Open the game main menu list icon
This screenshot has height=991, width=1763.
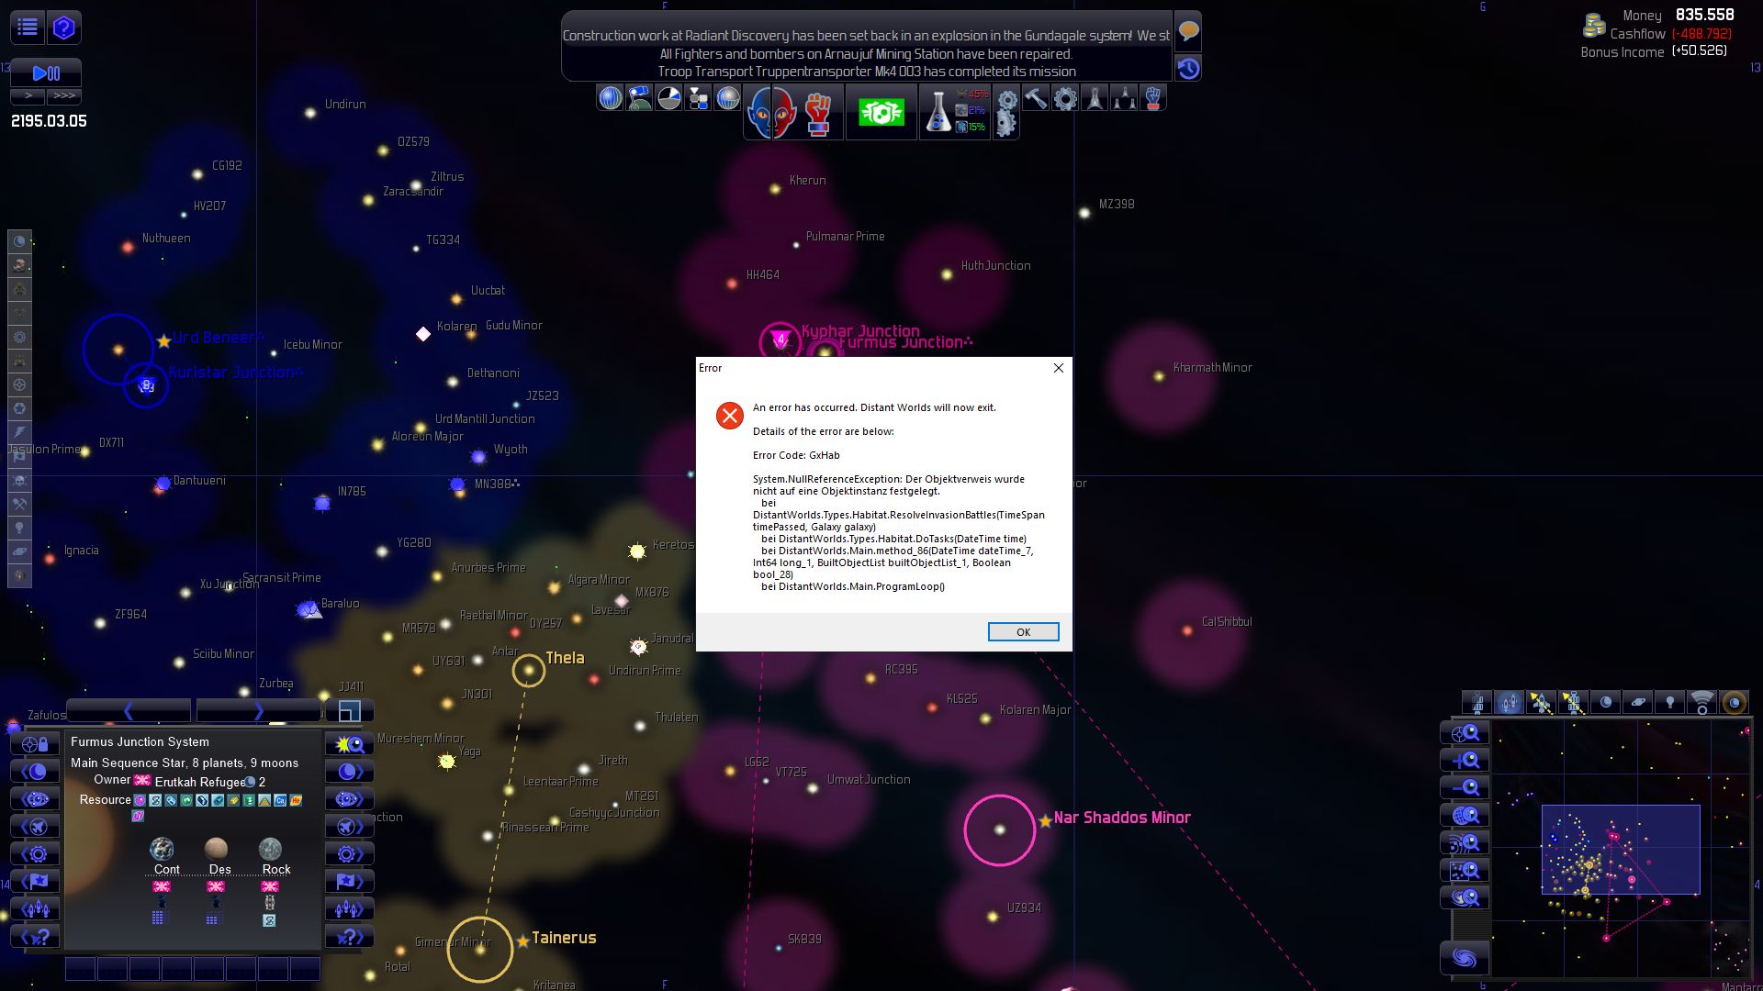click(28, 28)
